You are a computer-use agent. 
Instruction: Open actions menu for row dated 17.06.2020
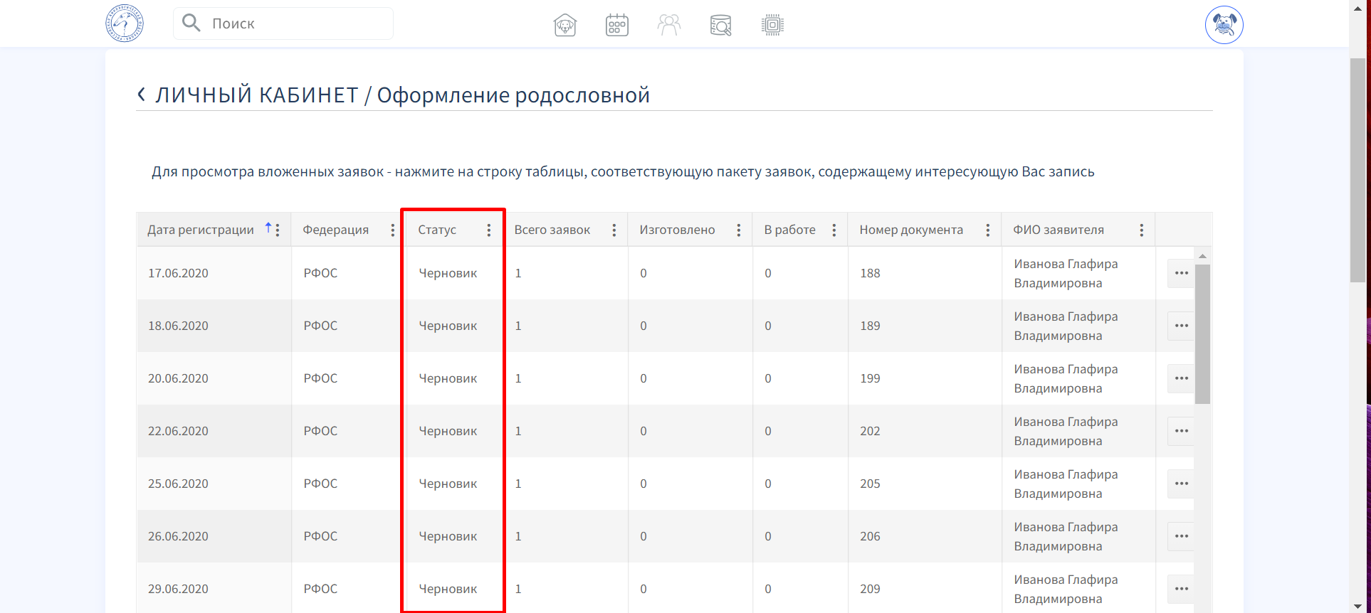(x=1181, y=273)
